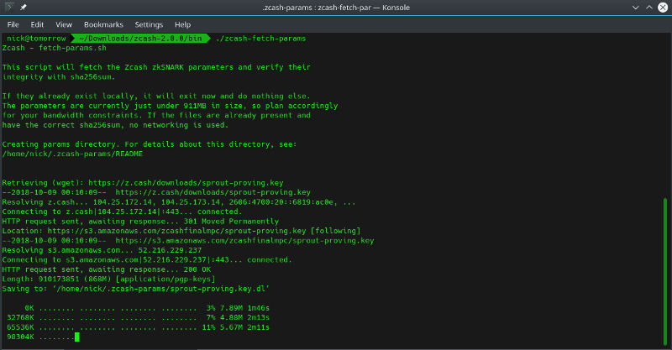Show the Settings menu

[150, 24]
